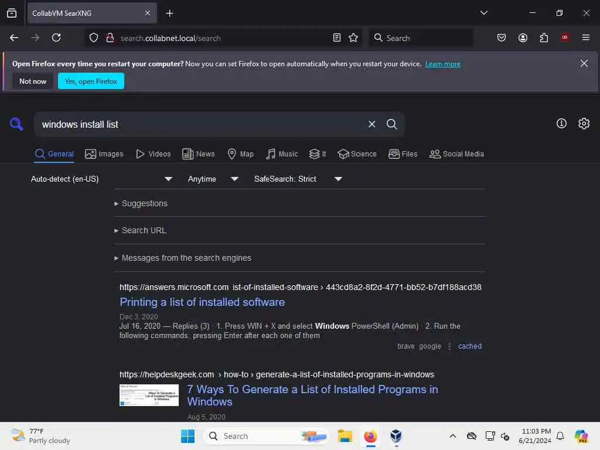
Task: Click the taskbar Search box
Action: pyautogui.click(x=267, y=436)
